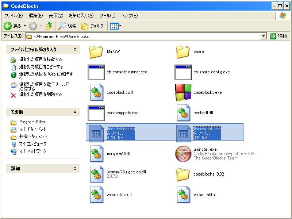
Task: Open the ヘルプ(H) menu
Action: click(x=130, y=16)
